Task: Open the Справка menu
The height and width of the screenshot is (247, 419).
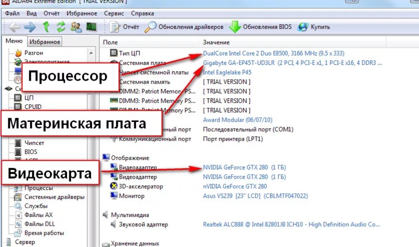Action: point(142,14)
